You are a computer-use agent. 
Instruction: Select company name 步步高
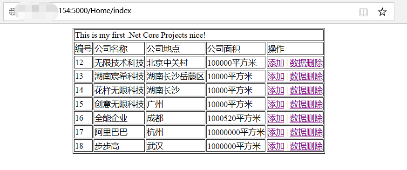(x=107, y=146)
